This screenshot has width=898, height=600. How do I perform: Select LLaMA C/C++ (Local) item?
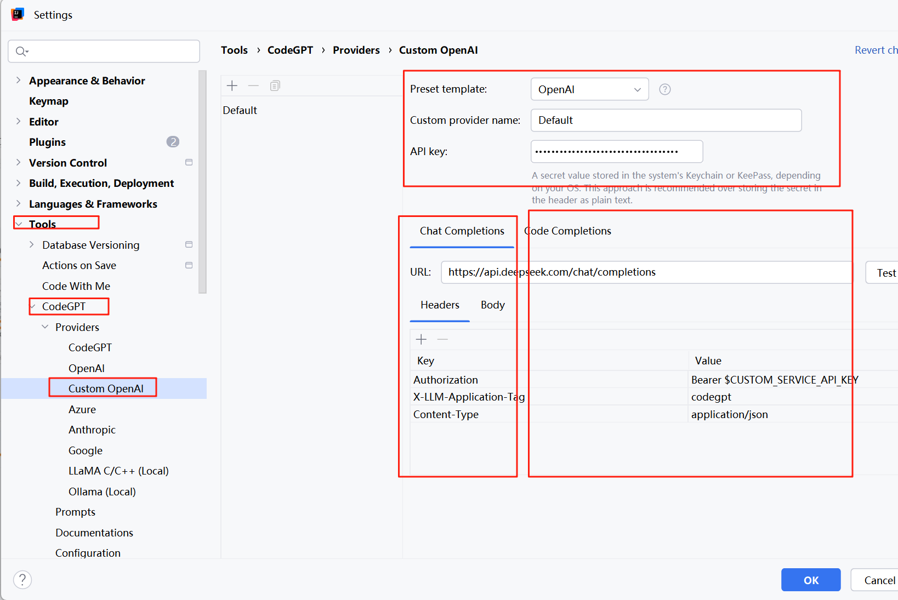(x=118, y=471)
